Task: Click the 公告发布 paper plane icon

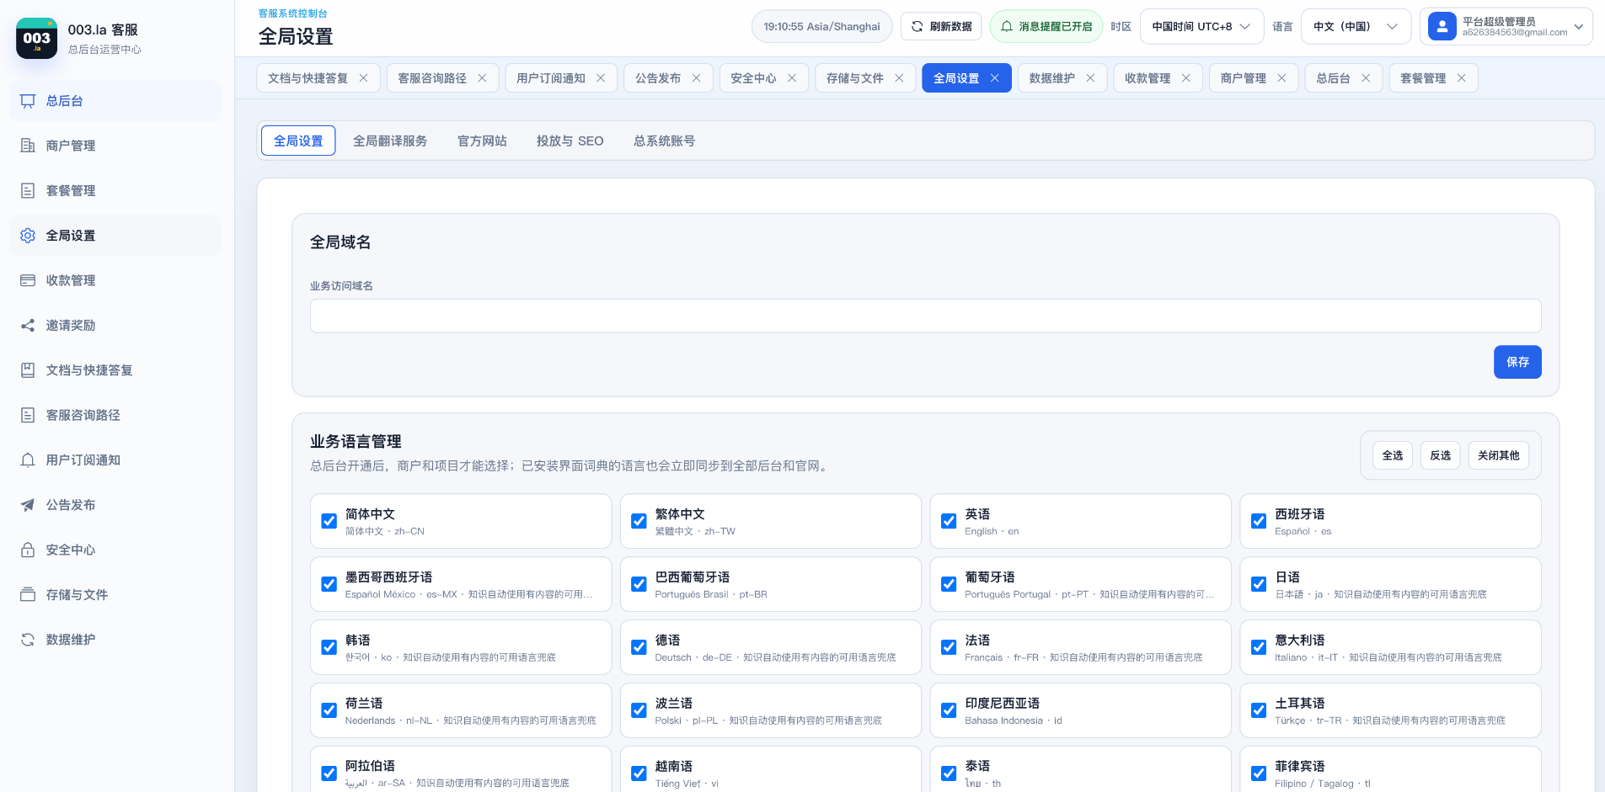Action: coord(28,505)
